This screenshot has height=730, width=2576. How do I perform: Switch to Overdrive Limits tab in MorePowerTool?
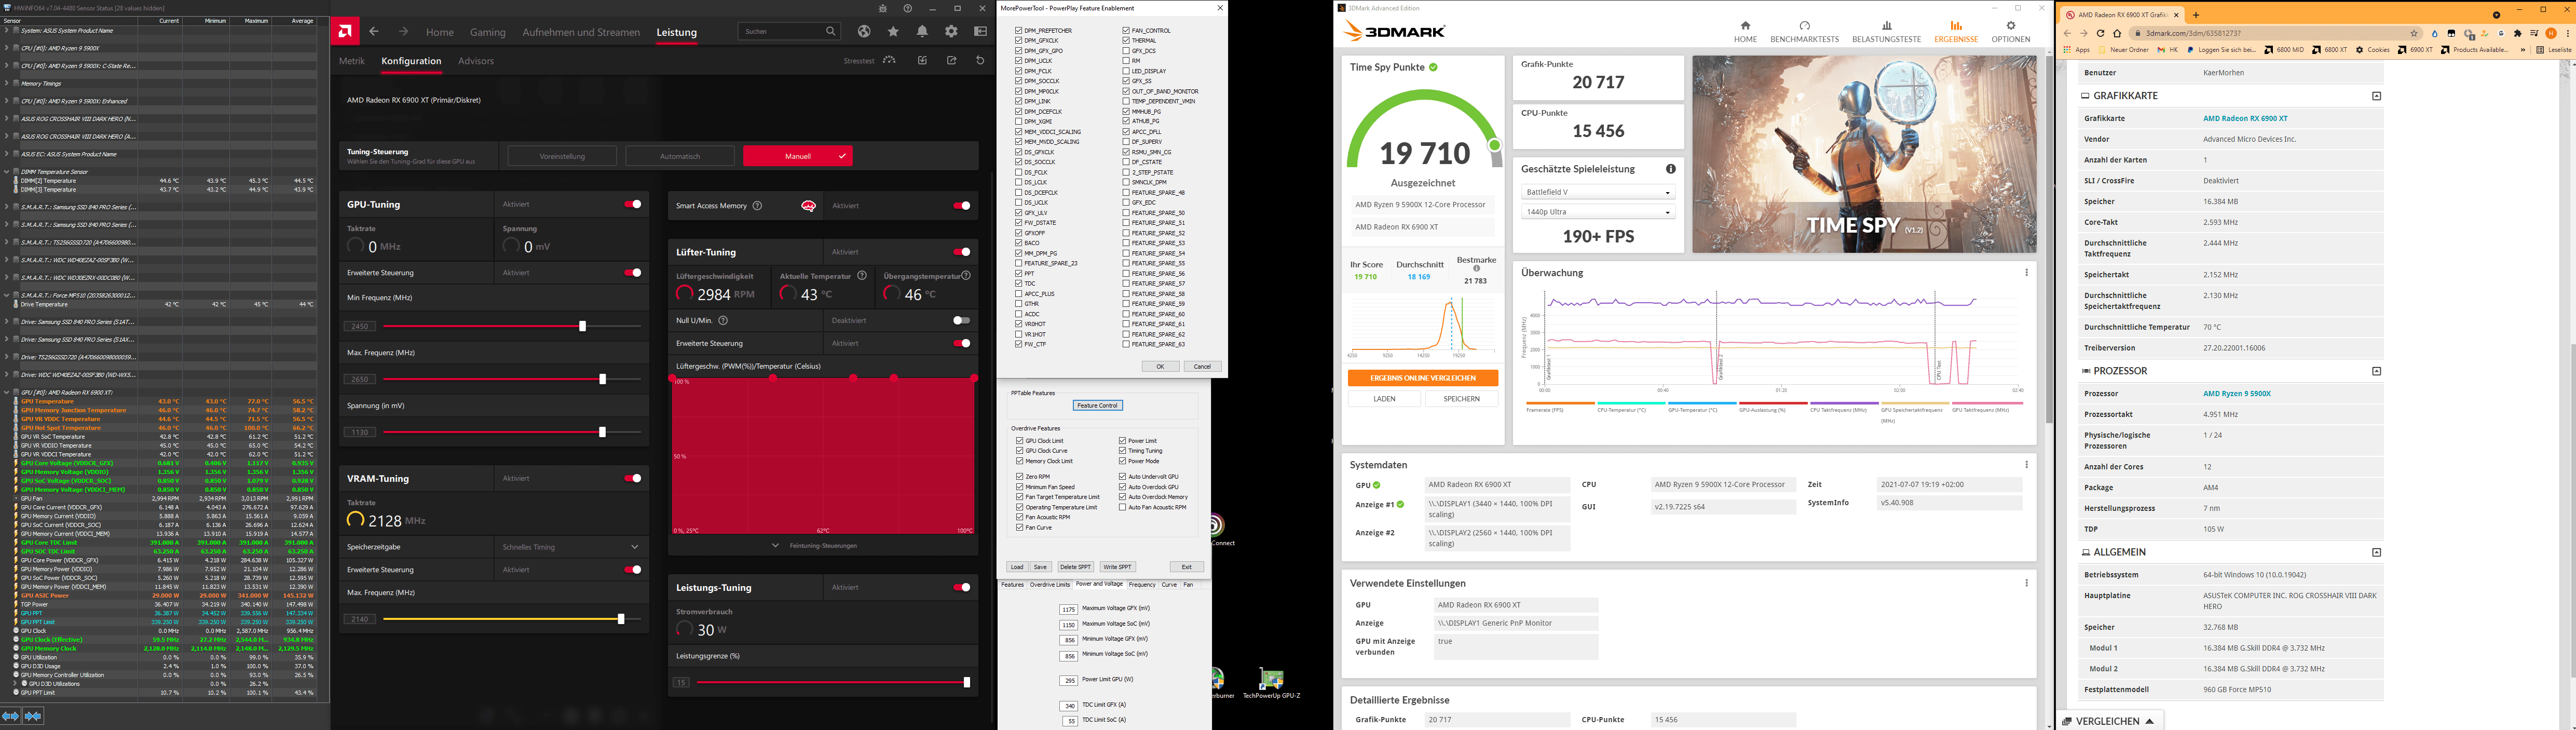(x=1050, y=585)
